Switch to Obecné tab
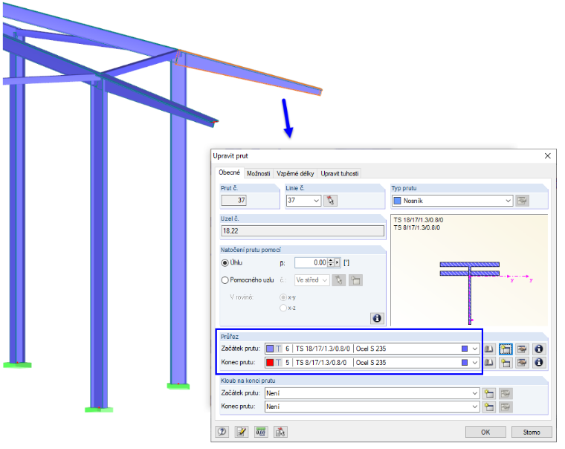 point(229,172)
